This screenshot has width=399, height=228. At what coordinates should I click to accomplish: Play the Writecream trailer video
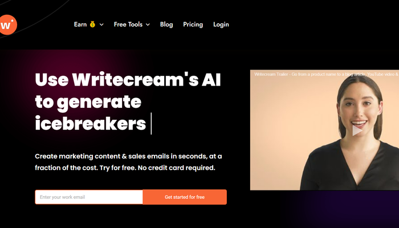coord(357,131)
